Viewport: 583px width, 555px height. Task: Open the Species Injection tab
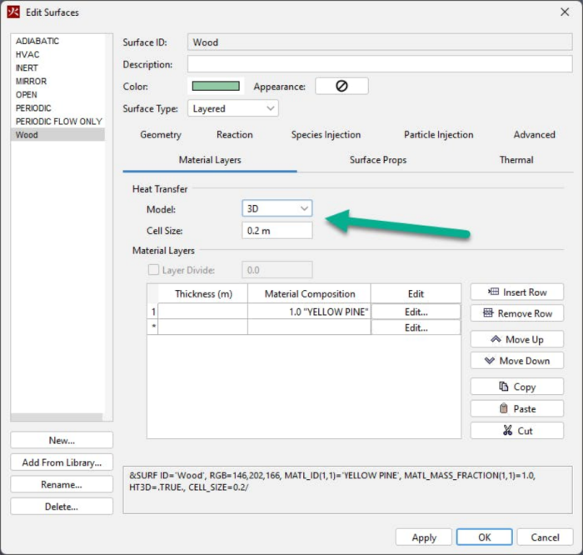(326, 135)
